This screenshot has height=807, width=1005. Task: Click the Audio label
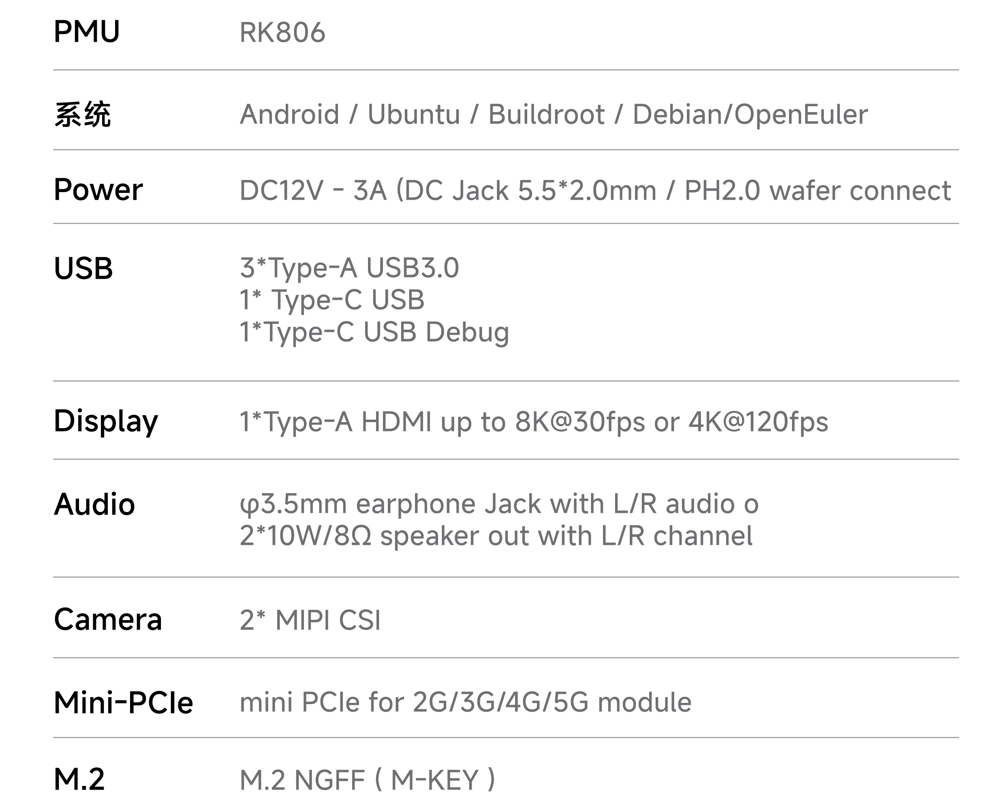(x=94, y=505)
